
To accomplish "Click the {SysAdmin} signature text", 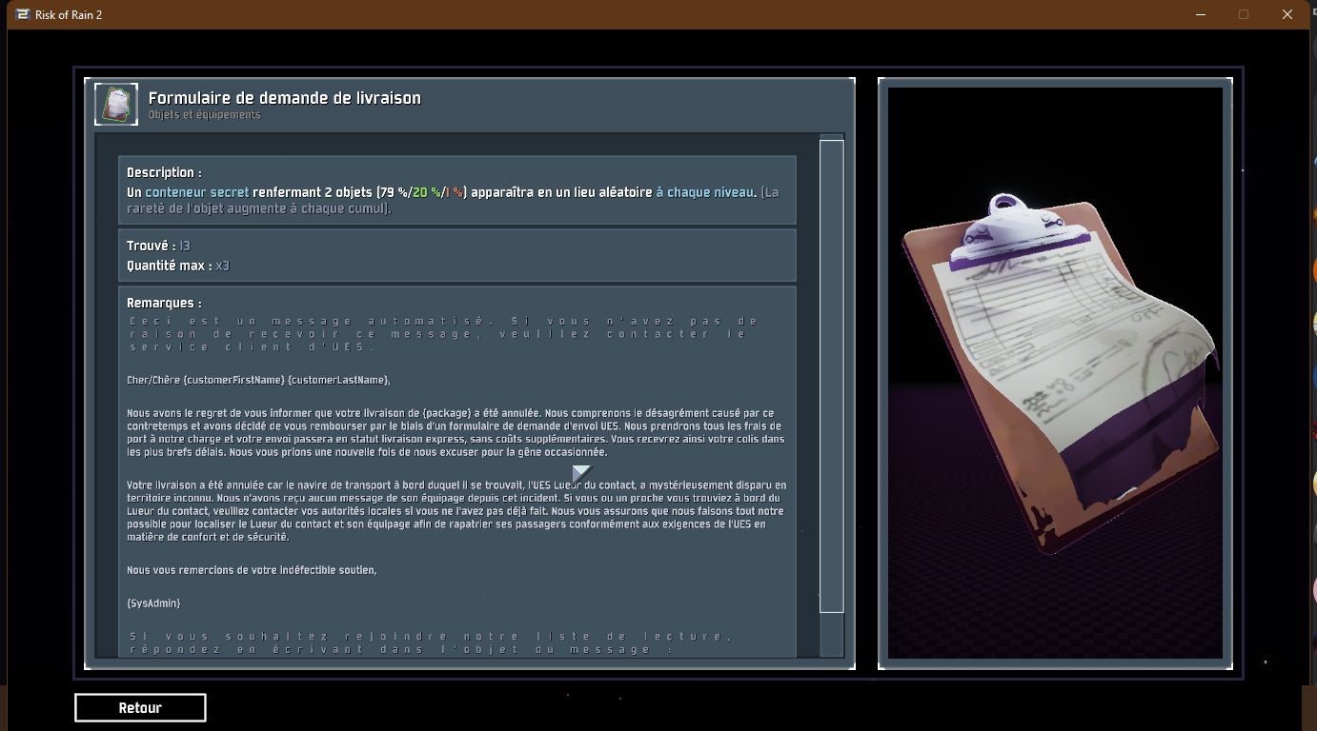I will [x=152, y=603].
